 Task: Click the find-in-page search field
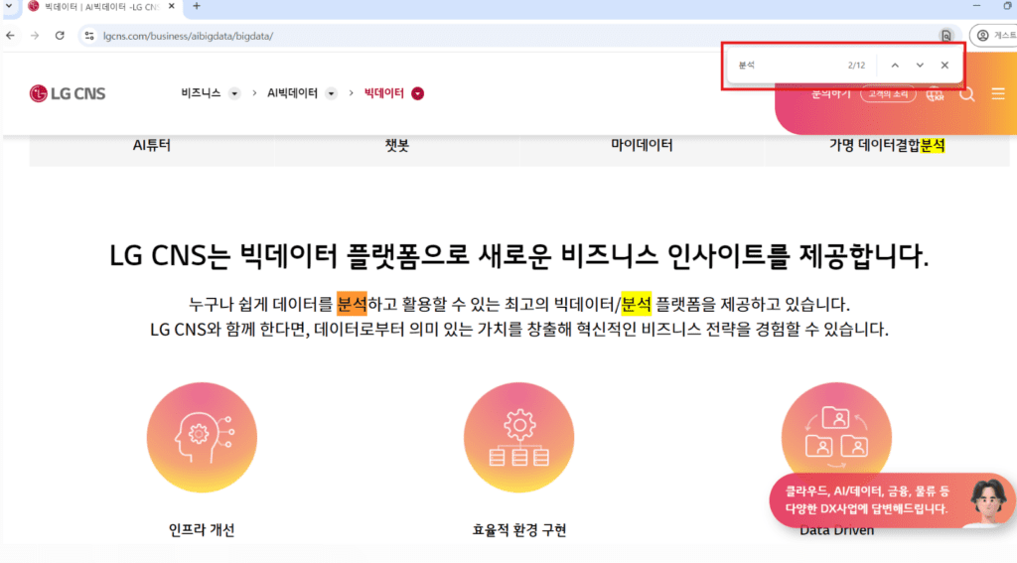pyautogui.click(x=788, y=65)
